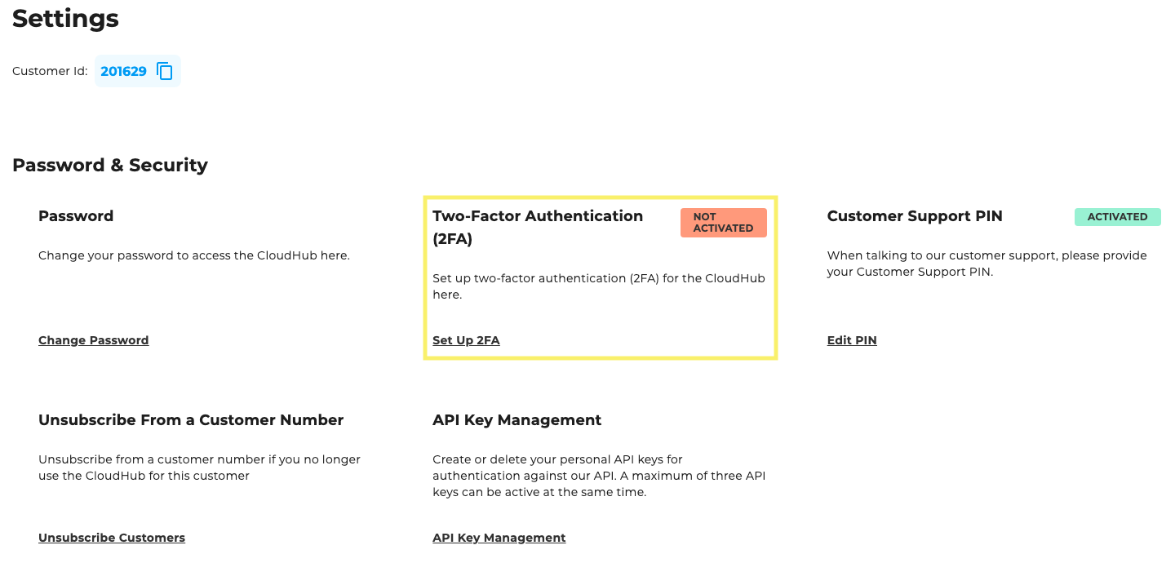Viewport: 1175px width, 563px height.
Task: Open the Change Password link
Action: pyautogui.click(x=93, y=339)
